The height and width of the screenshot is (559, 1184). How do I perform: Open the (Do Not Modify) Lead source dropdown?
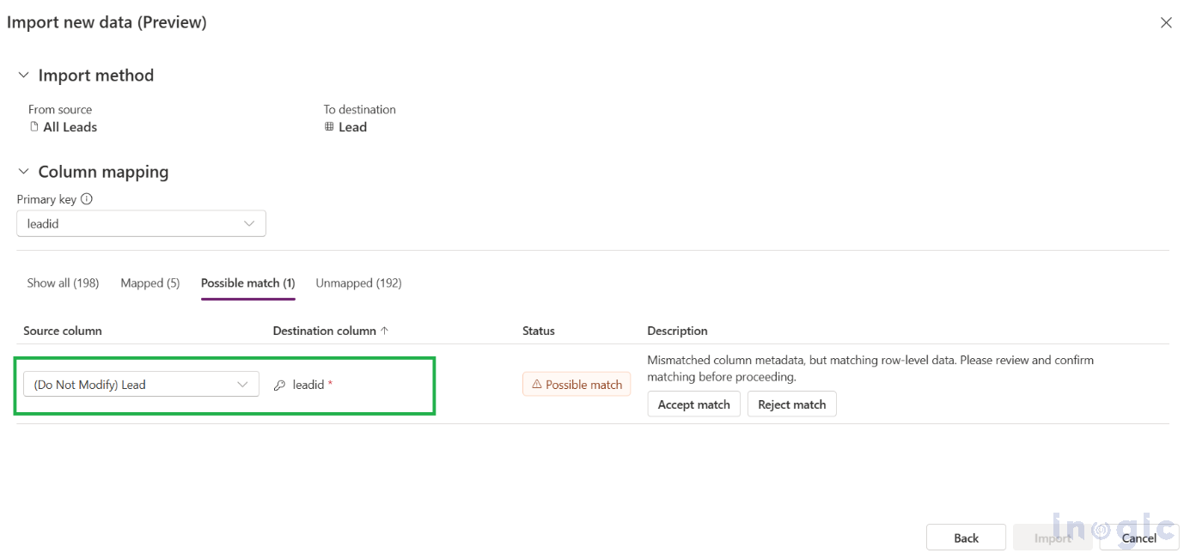pos(141,385)
